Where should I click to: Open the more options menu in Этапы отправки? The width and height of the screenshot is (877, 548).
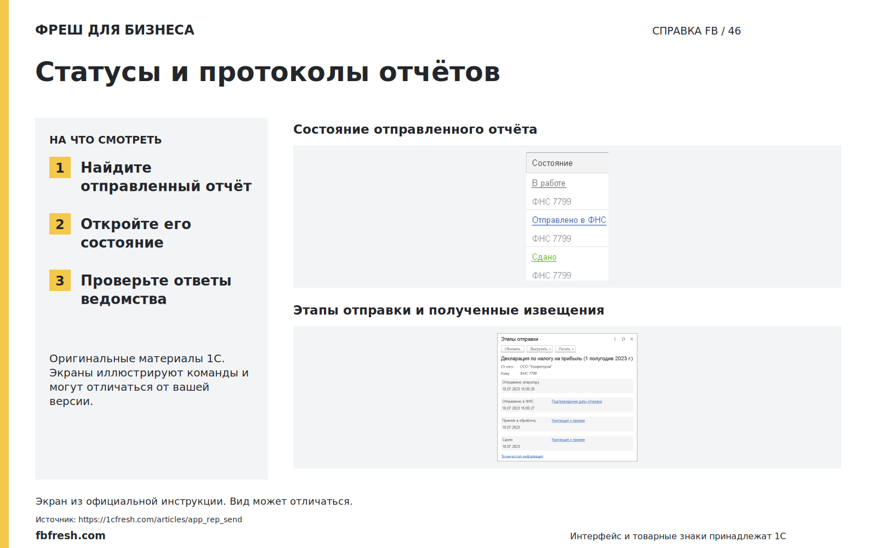pos(615,339)
